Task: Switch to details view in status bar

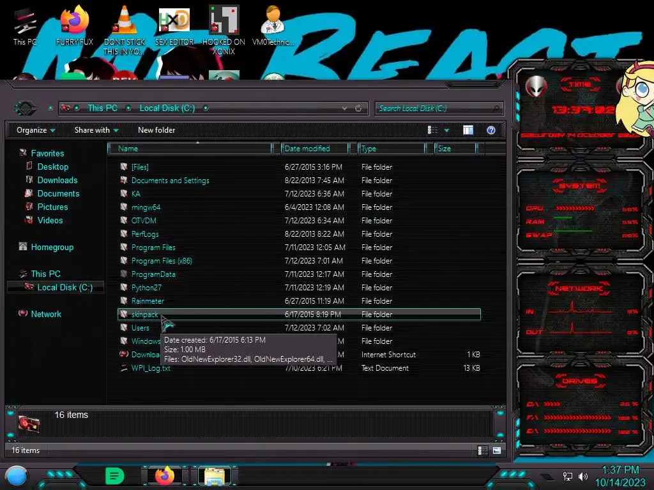Action: tap(482, 450)
